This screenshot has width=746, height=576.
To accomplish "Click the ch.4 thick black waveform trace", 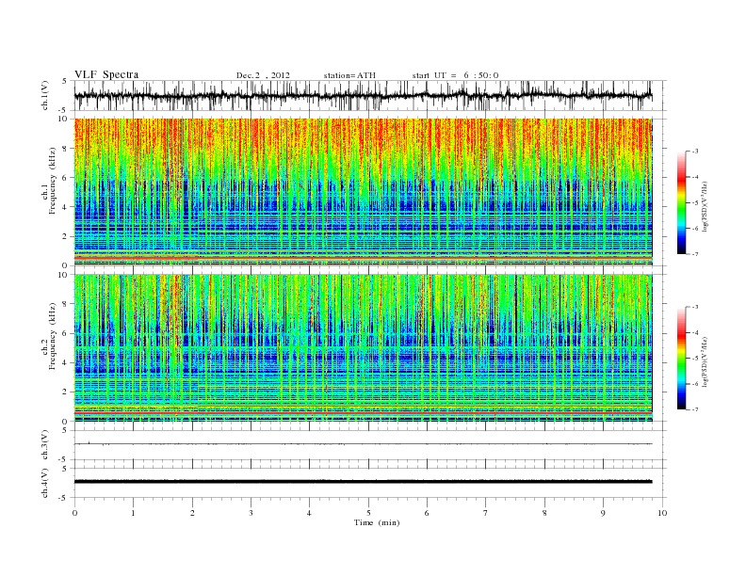I will click(x=363, y=482).
